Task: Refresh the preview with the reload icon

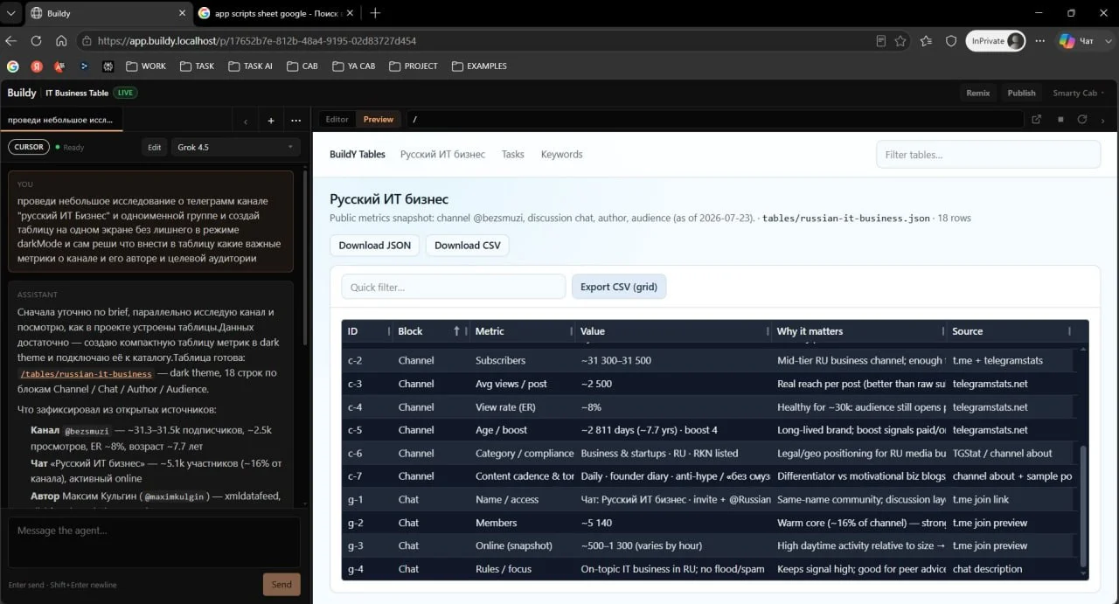Action: (x=1082, y=120)
